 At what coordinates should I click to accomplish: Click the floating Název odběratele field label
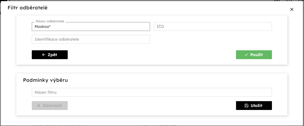click(50, 21)
